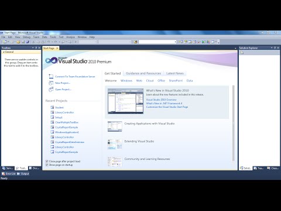Image resolution: width=281 pixels, height=211 pixels.
Task: Collapse the General group in Toolbox
Action: (x=4, y=52)
